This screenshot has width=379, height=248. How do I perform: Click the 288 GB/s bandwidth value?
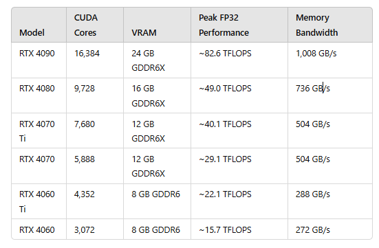[313, 194]
